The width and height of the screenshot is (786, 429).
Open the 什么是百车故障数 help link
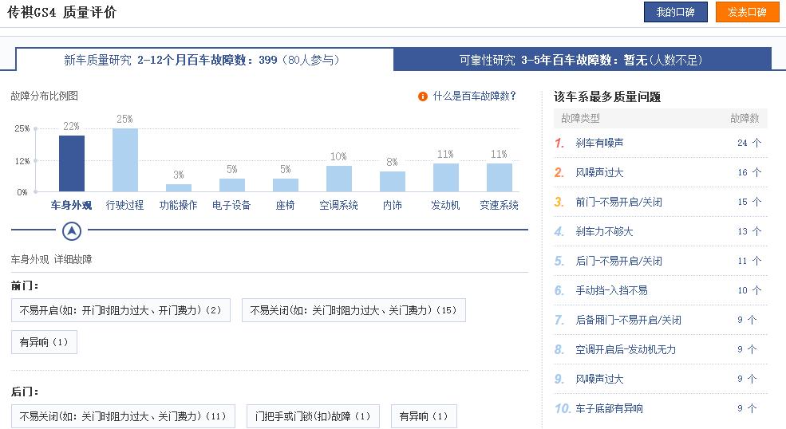coord(474,96)
